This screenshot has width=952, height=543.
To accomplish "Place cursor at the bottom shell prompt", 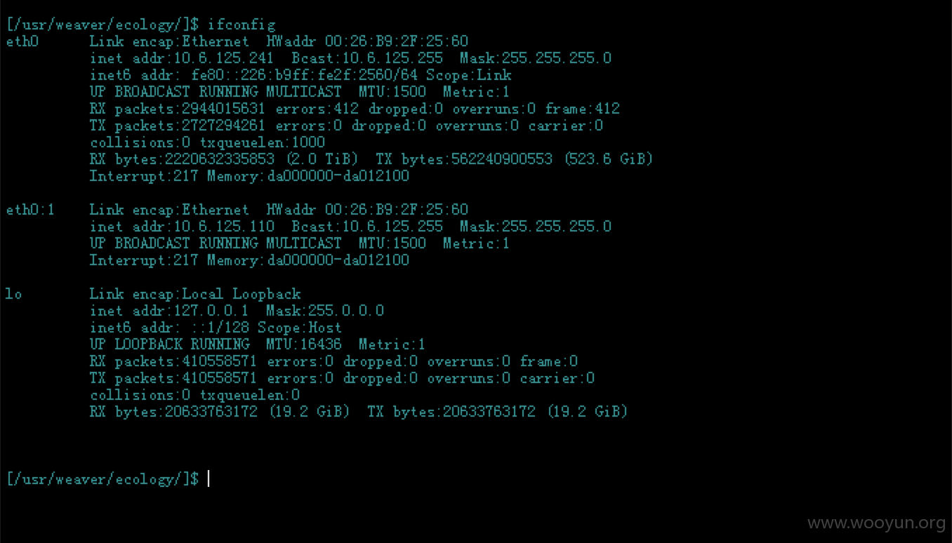I will tap(209, 479).
